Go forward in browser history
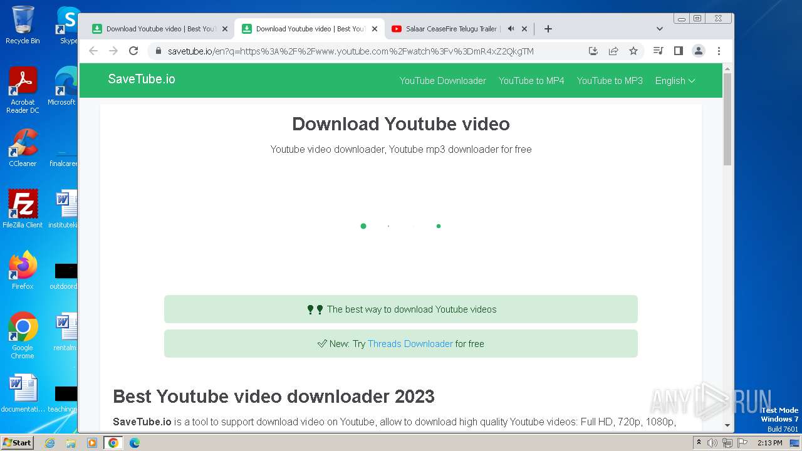This screenshot has width=802, height=451. [113, 51]
